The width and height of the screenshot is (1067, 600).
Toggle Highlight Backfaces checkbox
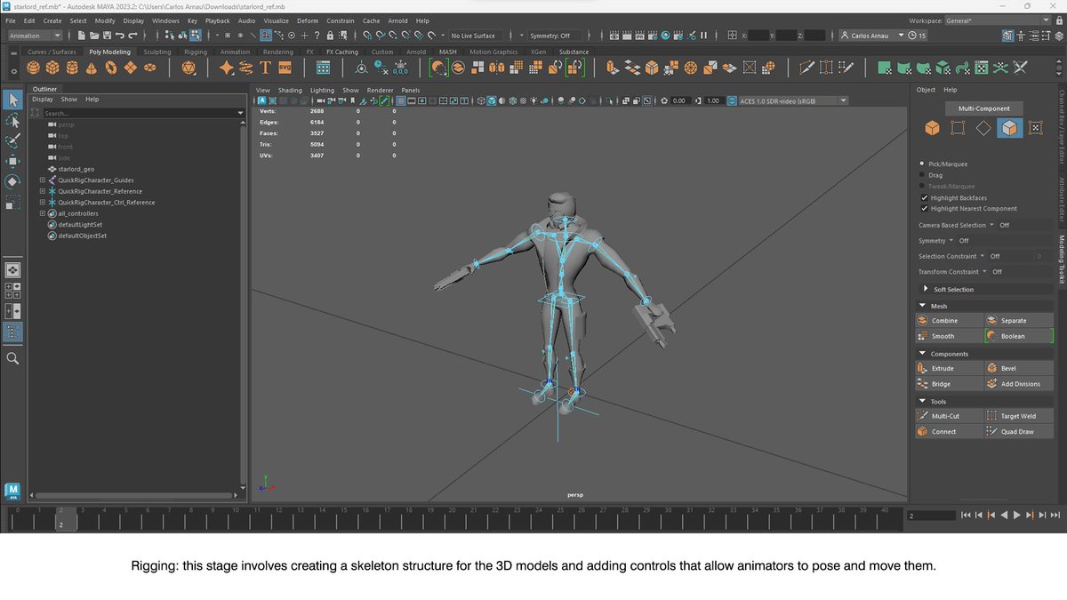925,197
